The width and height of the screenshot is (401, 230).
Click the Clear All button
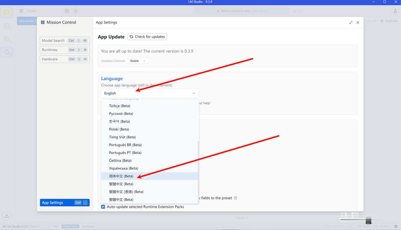pyautogui.click(x=371, y=21)
